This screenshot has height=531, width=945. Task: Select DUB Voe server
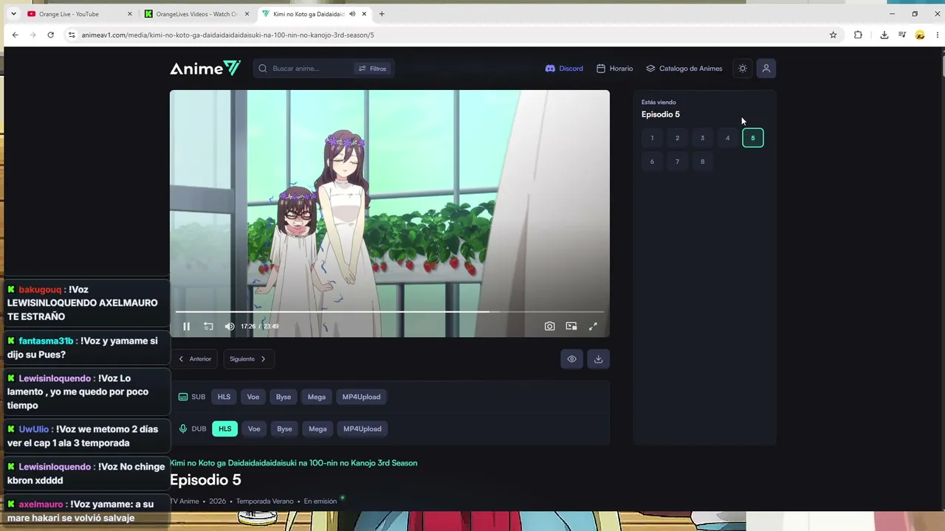tap(254, 428)
